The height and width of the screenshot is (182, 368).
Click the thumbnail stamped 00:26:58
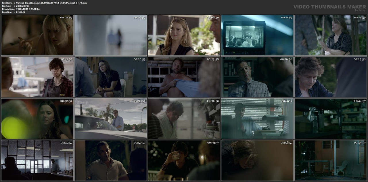[257, 77]
